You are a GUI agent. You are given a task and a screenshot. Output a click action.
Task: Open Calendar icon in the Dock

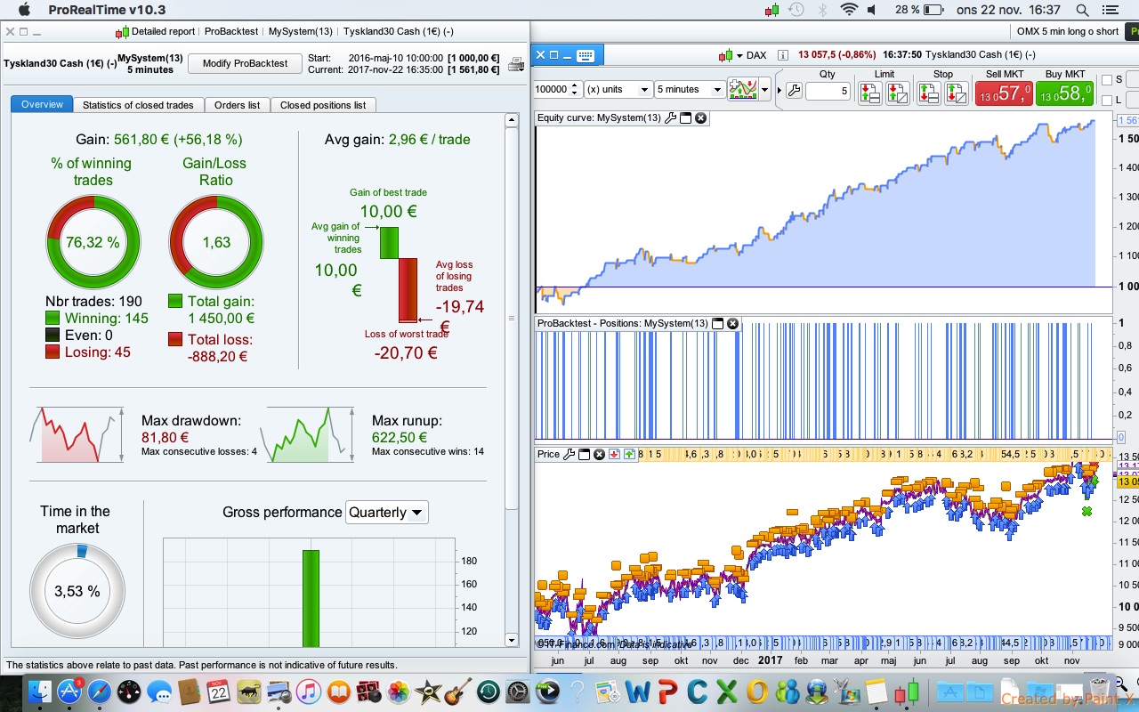tap(219, 692)
